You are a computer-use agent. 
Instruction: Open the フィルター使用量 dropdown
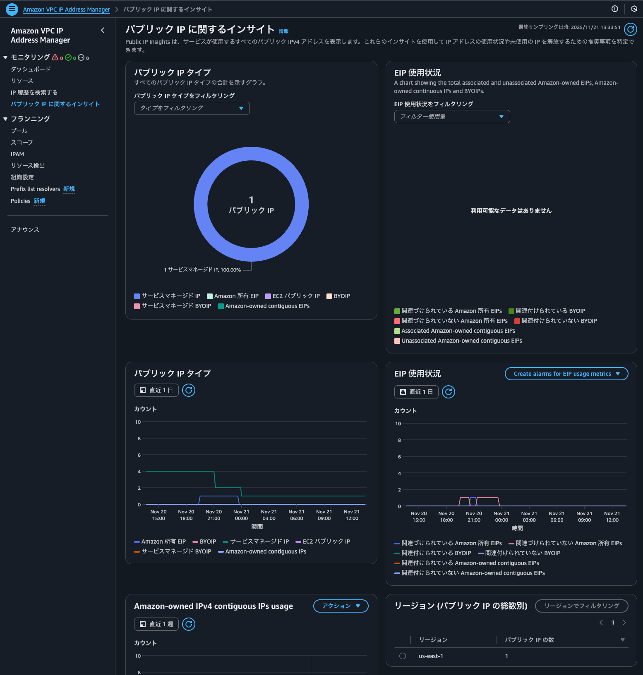pos(452,117)
